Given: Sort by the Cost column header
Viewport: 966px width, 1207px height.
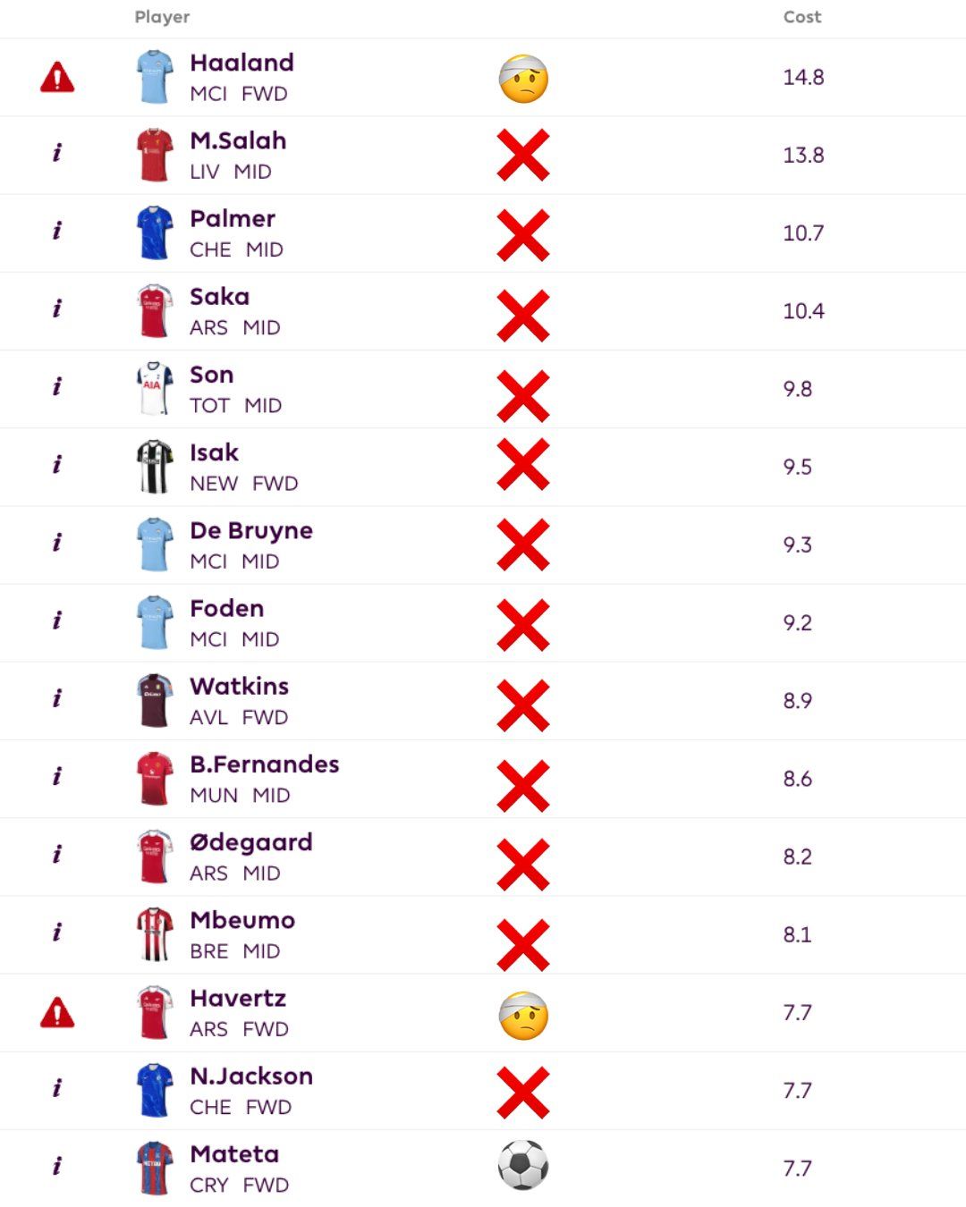Looking at the screenshot, I should tap(802, 17).
